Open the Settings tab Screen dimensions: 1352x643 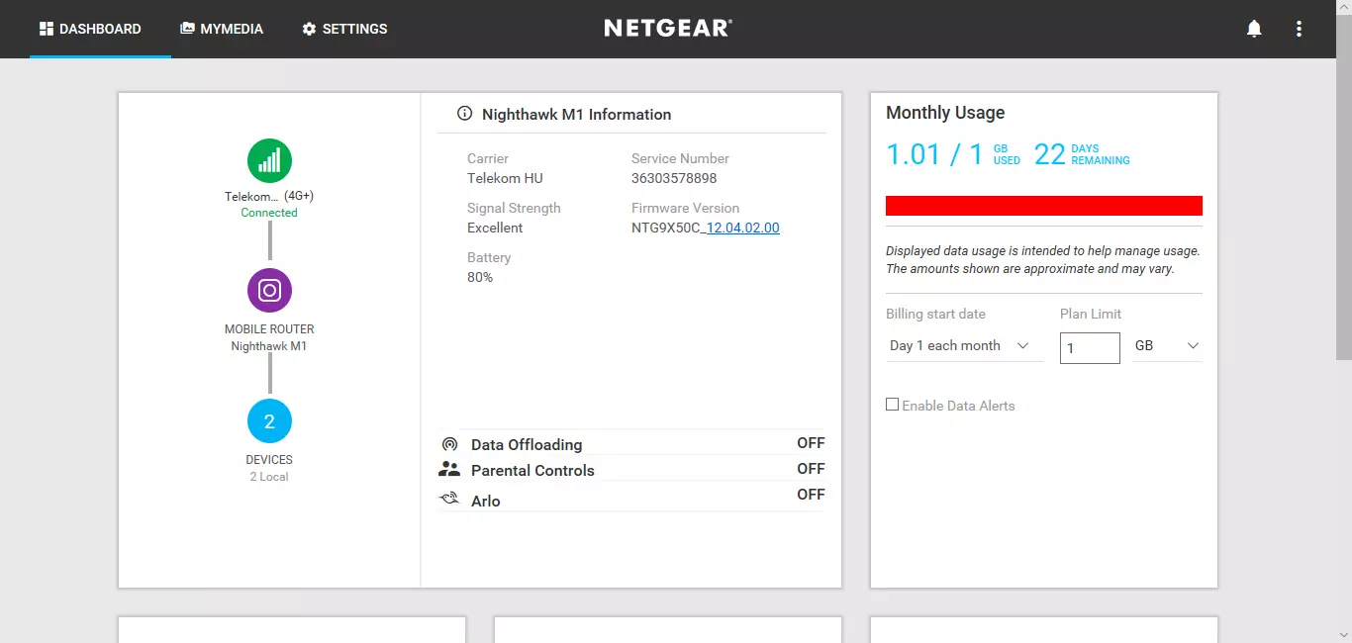344,29
